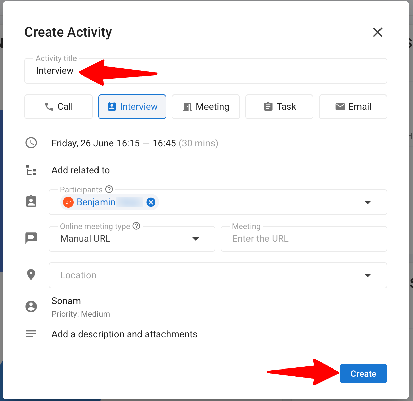Close the Create Activity dialog
Image resolution: width=413 pixels, height=401 pixels.
tap(377, 32)
